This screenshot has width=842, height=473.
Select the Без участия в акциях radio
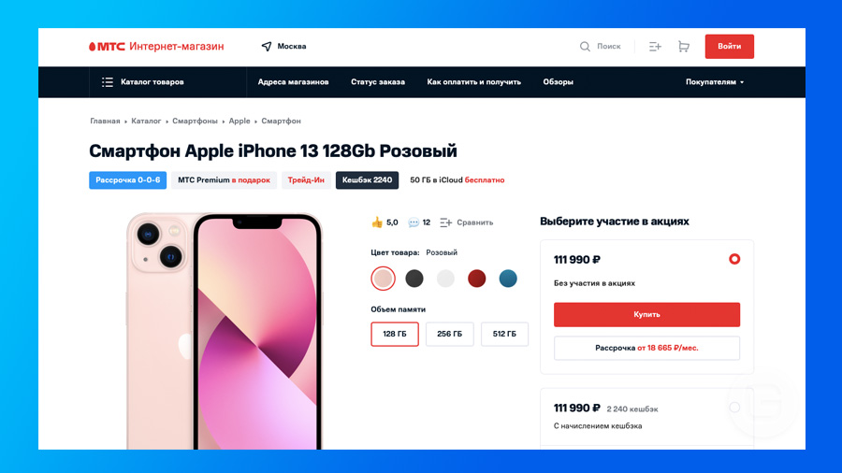point(734,259)
